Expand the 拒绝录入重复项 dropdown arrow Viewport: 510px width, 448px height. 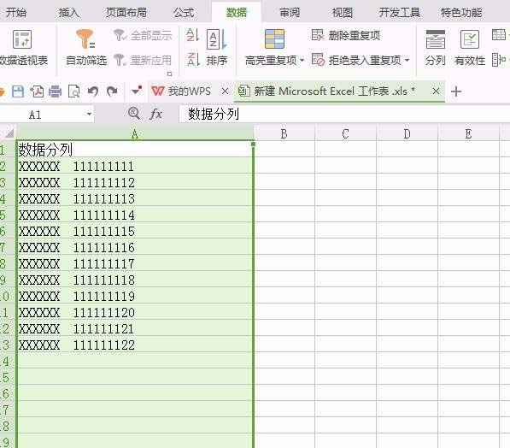(407, 60)
